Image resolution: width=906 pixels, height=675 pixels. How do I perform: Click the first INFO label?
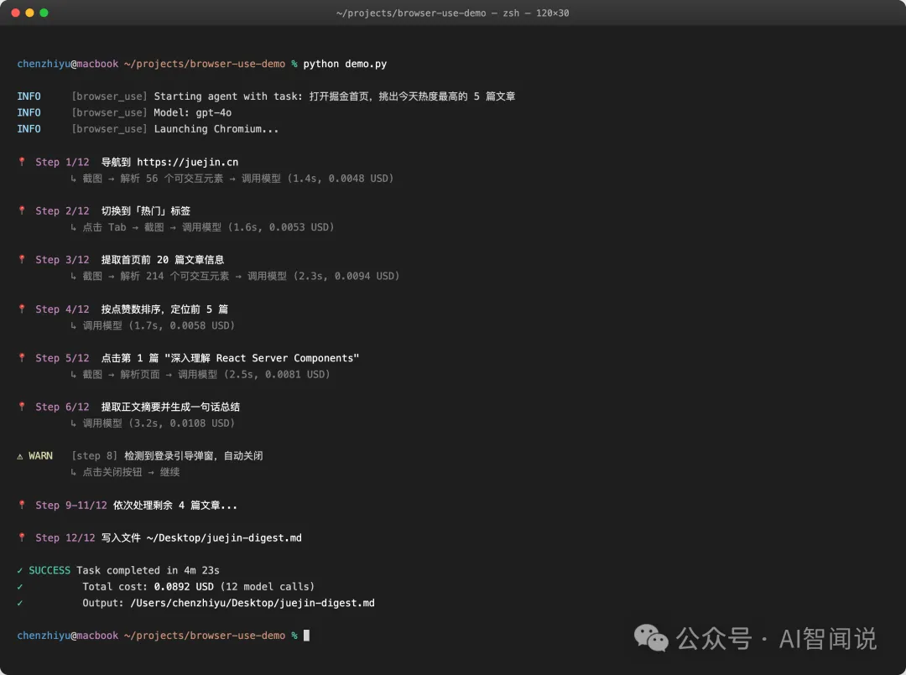(29, 96)
